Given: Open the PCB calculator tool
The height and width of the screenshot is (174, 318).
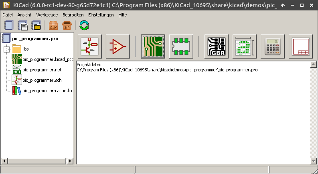Looking at the screenshot, I should (273, 47).
